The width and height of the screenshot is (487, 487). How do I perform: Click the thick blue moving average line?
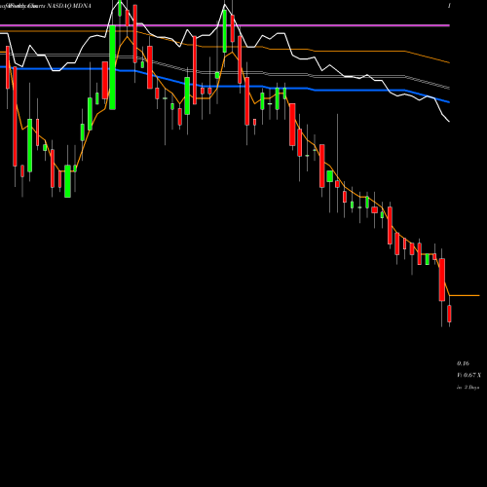[225, 87]
